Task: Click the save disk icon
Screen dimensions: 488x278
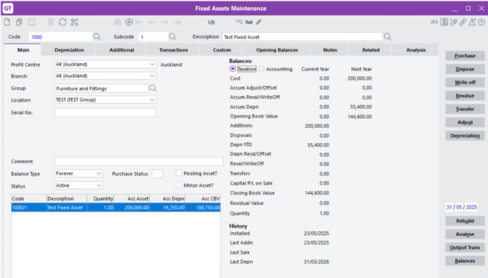Action: [32, 22]
